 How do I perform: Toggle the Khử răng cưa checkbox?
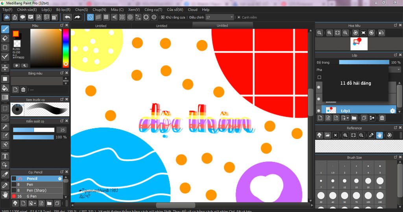tap(163, 17)
